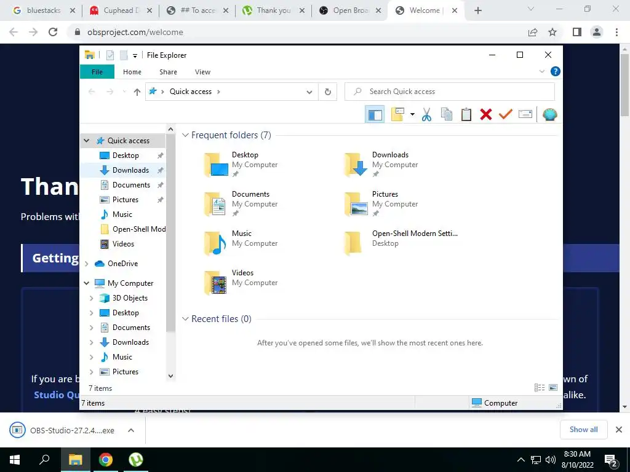
Task: Collapse the Recent files group
Action: 185,319
